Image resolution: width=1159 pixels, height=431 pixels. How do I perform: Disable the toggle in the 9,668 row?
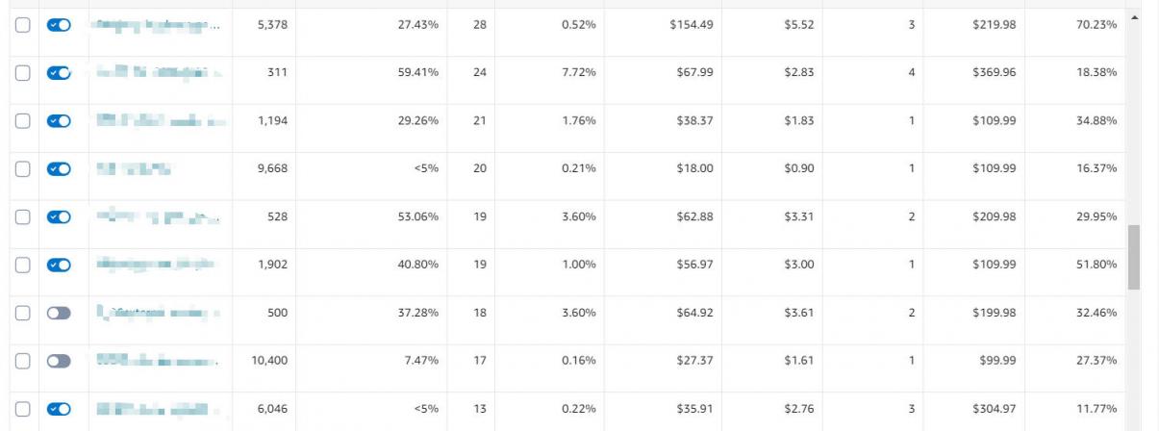[x=59, y=168]
